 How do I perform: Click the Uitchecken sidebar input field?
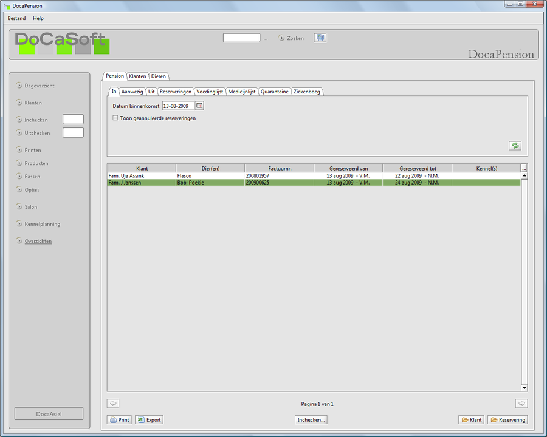73,132
